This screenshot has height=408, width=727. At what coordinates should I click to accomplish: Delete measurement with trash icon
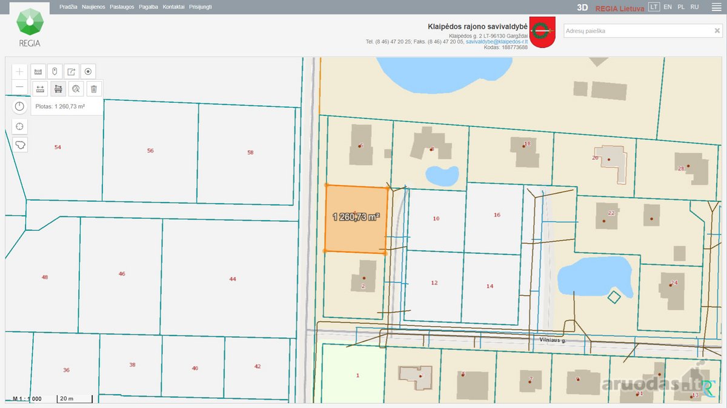93,89
